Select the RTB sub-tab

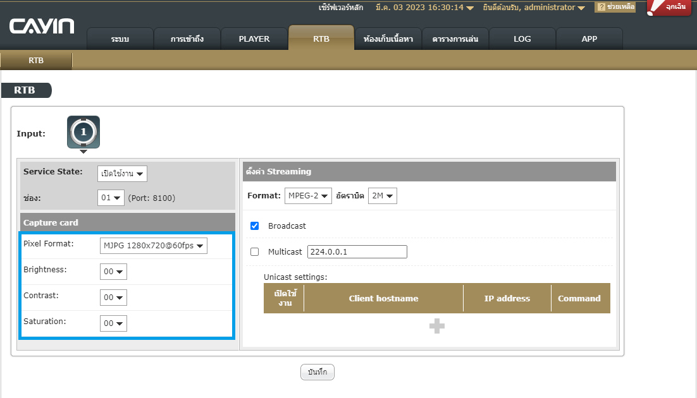click(x=36, y=61)
